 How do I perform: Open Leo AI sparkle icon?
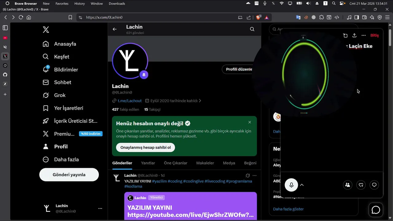coord(372,17)
